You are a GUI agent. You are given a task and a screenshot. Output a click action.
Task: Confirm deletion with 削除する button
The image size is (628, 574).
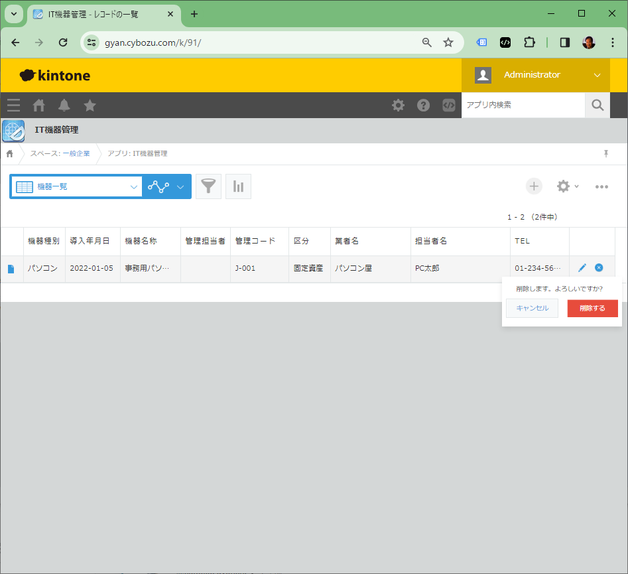click(593, 309)
